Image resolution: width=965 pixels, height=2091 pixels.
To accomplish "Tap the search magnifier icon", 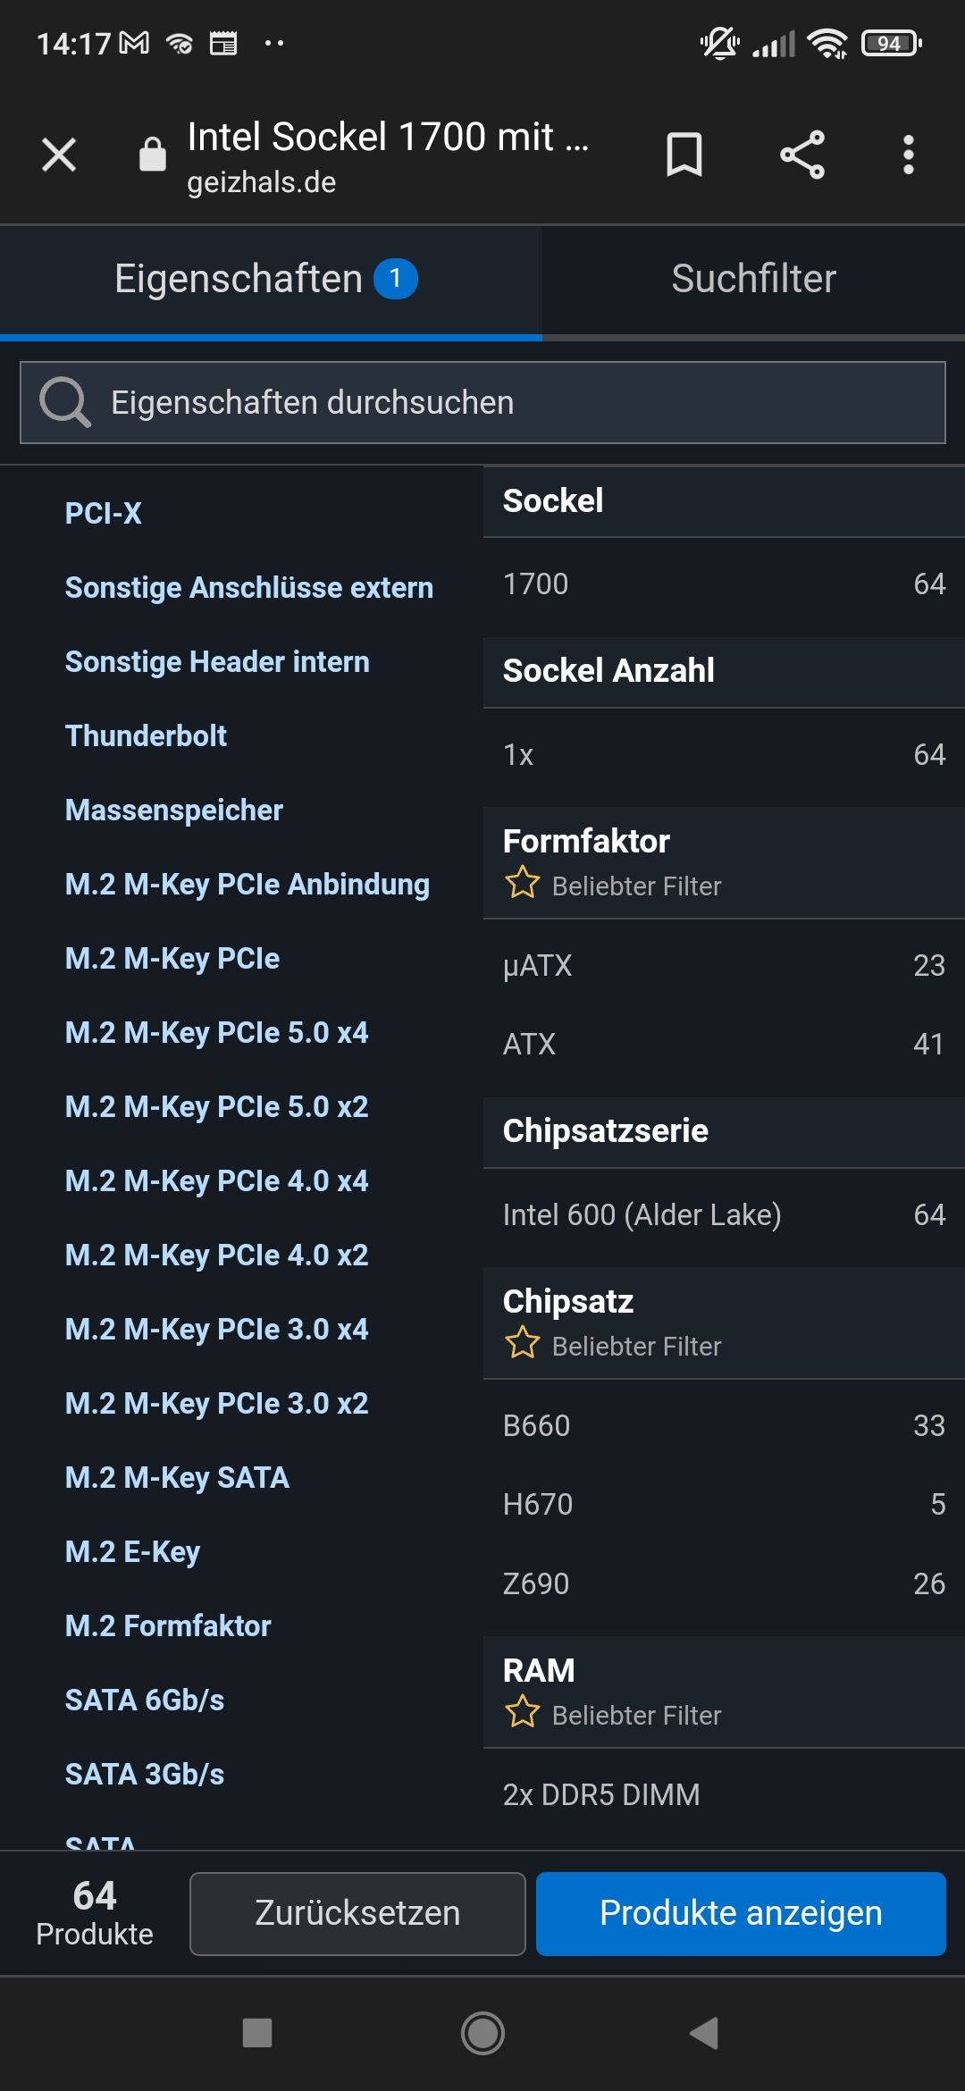I will (x=65, y=403).
